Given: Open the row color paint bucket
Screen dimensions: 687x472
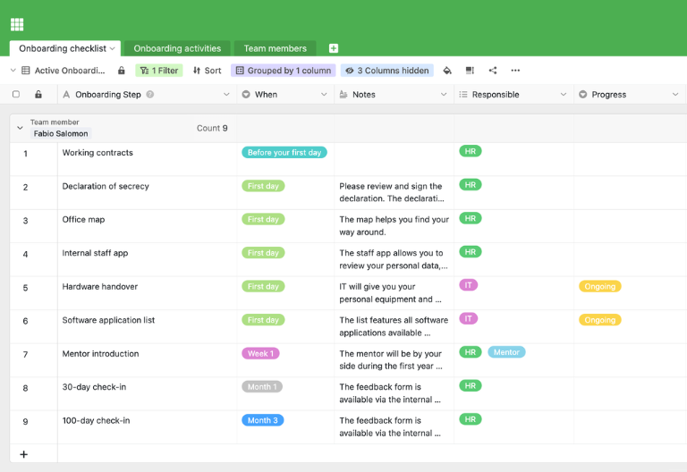Looking at the screenshot, I should click(x=447, y=71).
